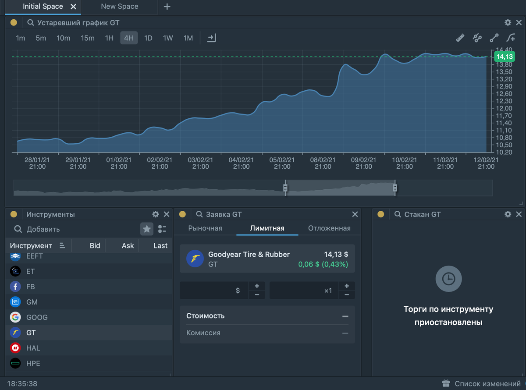Switch to New Space tab

point(120,7)
